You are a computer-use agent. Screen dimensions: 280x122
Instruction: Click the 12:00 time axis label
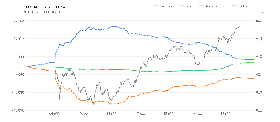tap(140, 114)
